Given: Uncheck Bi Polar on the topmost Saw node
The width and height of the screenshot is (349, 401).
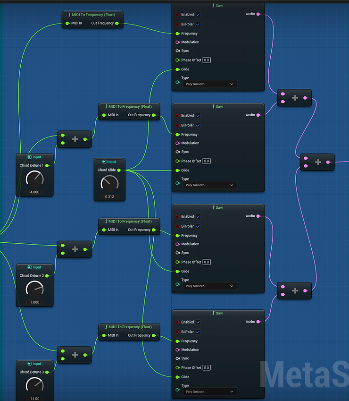Looking at the screenshot, I should coord(198,24).
